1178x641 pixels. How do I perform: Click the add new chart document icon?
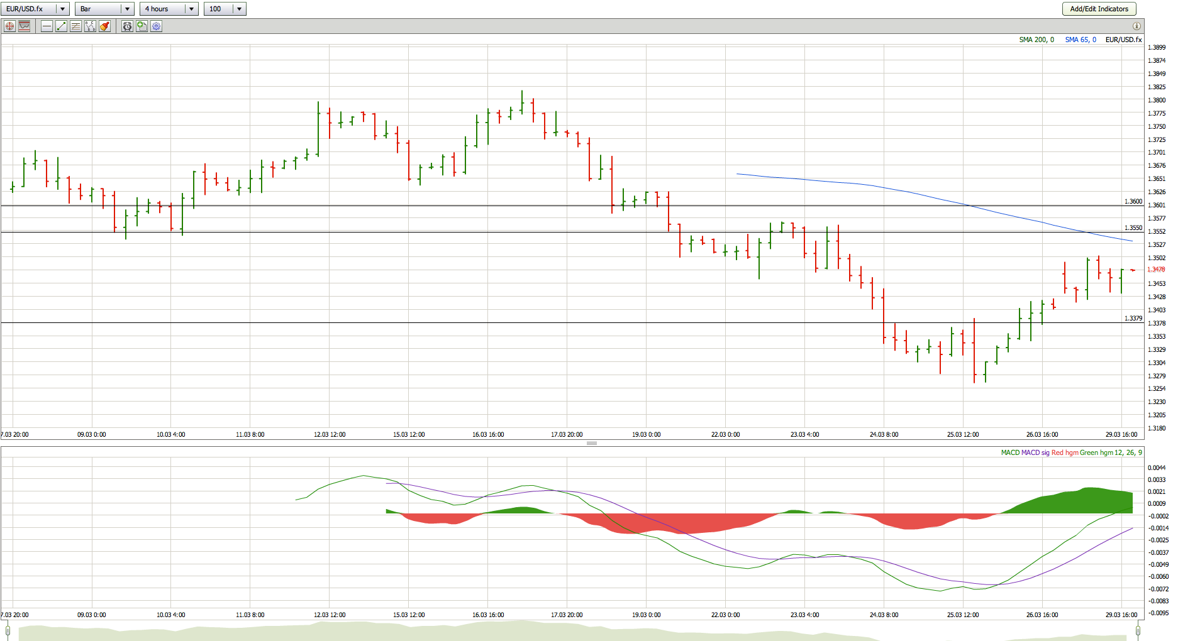[x=142, y=26]
